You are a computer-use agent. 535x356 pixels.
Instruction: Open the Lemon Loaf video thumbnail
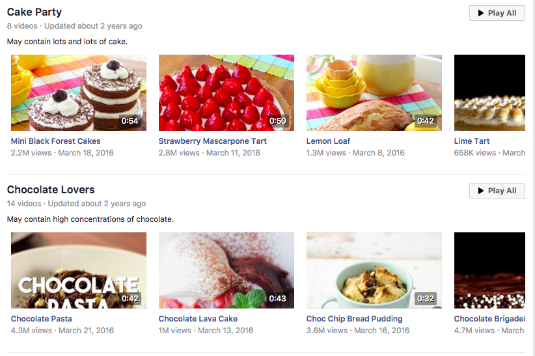pyautogui.click(x=374, y=92)
